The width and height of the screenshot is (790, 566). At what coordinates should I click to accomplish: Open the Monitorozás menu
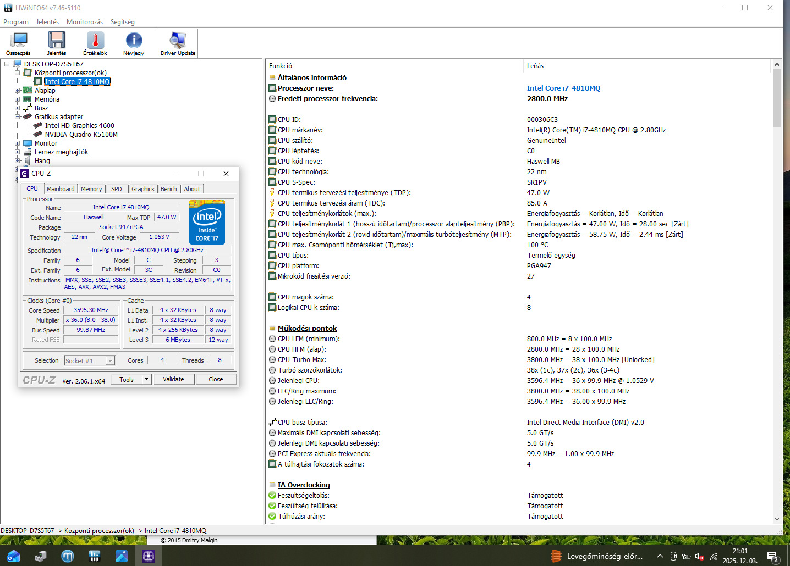point(85,22)
